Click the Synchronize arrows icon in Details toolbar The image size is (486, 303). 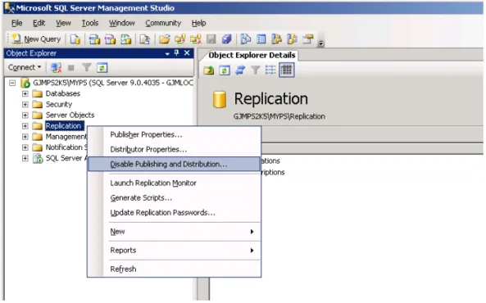click(240, 70)
